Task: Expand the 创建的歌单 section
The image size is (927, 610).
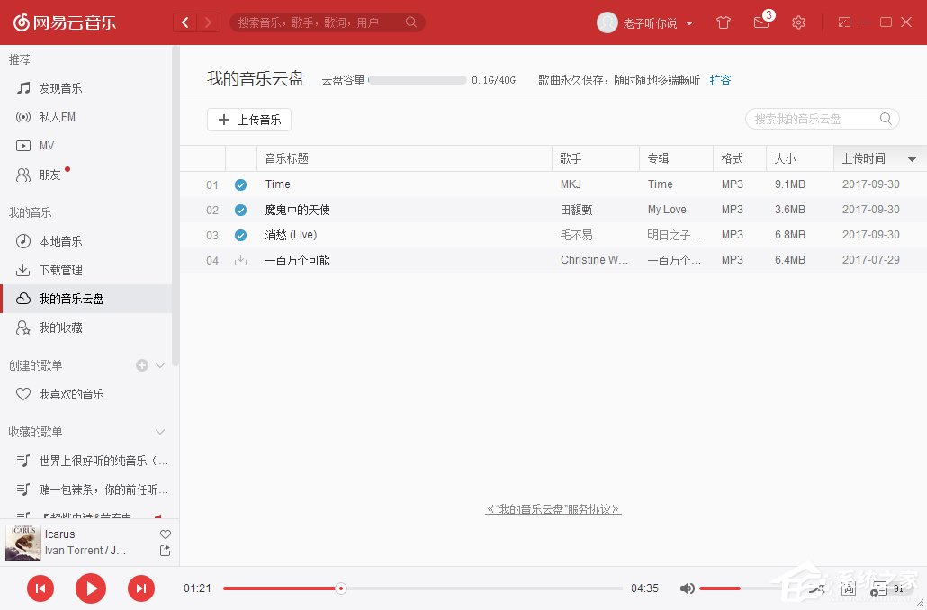Action: [x=159, y=365]
